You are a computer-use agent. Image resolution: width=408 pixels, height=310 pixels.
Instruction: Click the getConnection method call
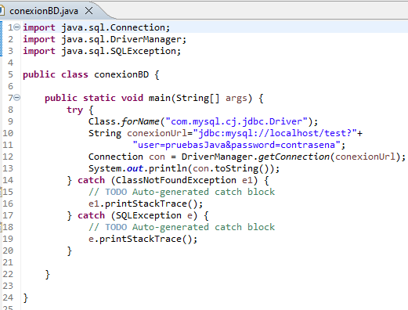tap(294, 157)
